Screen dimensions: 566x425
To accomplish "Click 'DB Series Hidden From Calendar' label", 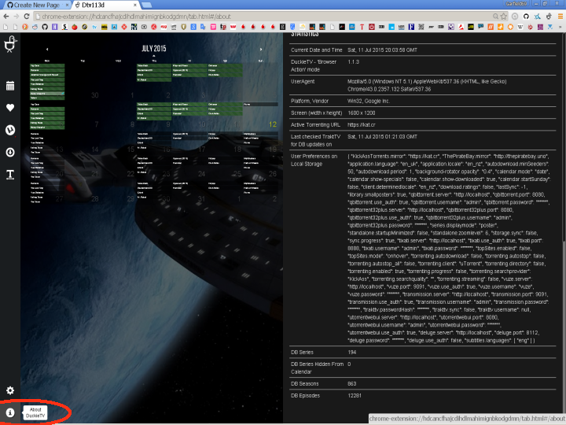I will pyautogui.click(x=317, y=368).
